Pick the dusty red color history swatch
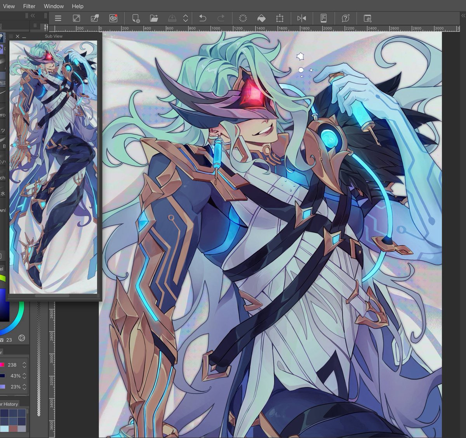This screenshot has height=438, width=466. (x=13, y=428)
